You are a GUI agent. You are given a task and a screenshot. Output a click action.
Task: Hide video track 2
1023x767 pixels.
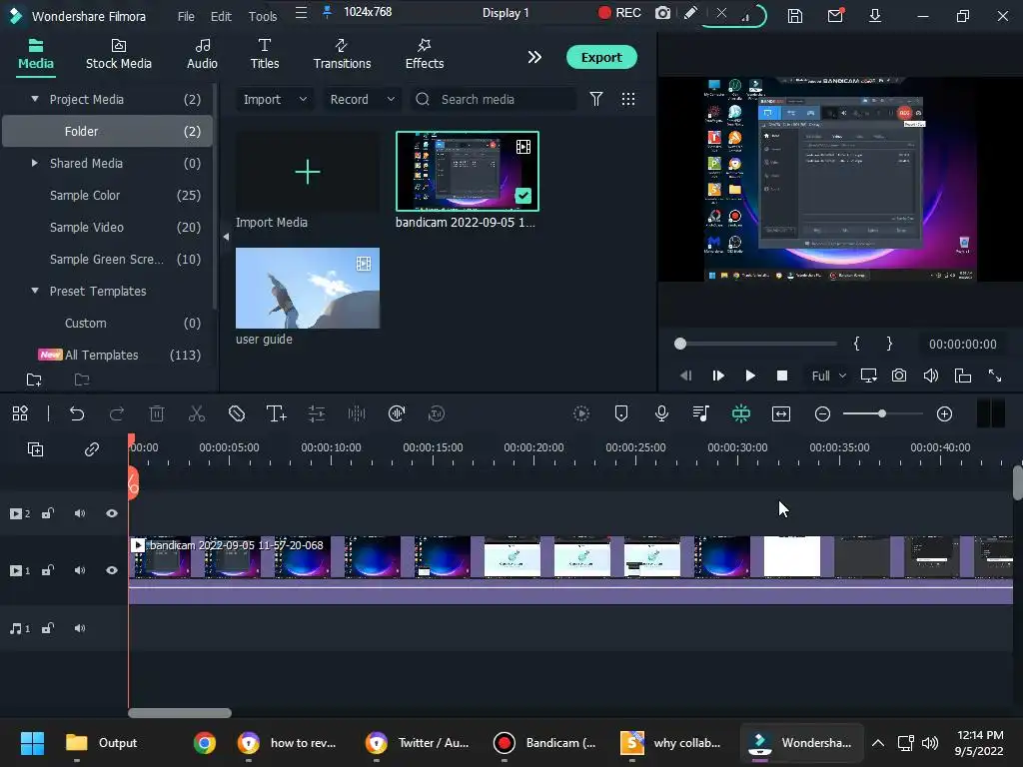coord(112,513)
